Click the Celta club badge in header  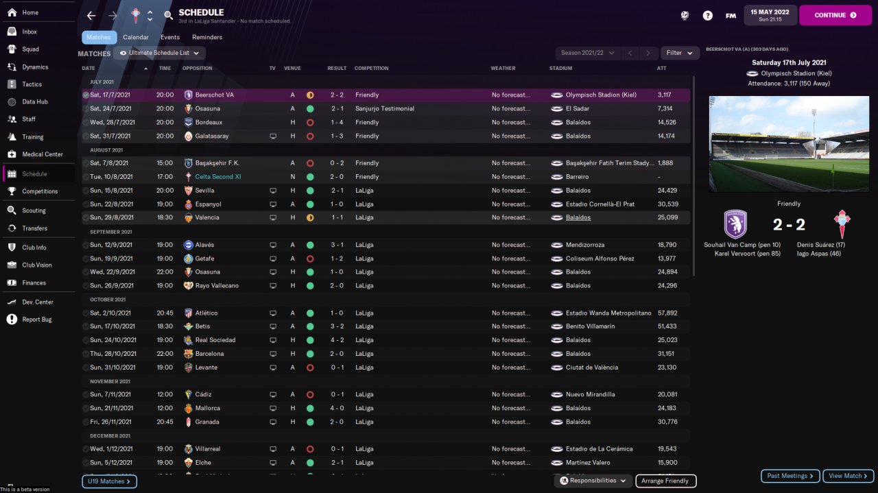[x=136, y=15]
